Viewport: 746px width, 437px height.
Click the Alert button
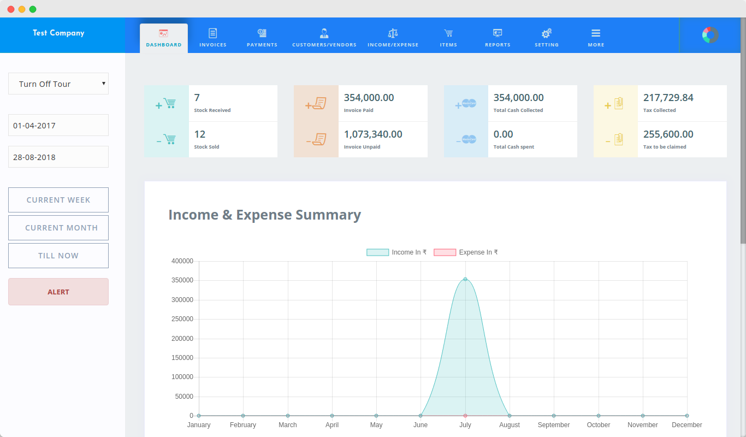(58, 292)
